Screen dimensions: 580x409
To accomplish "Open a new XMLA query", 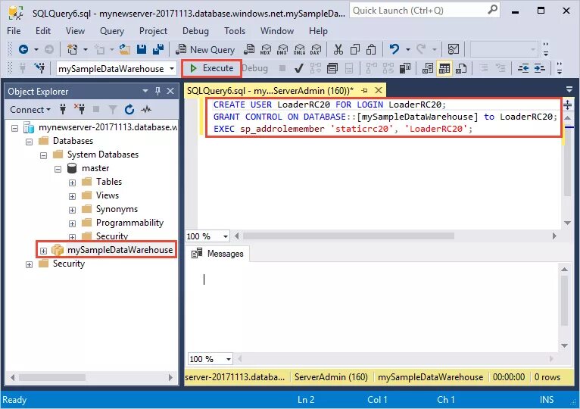I will [x=299, y=49].
